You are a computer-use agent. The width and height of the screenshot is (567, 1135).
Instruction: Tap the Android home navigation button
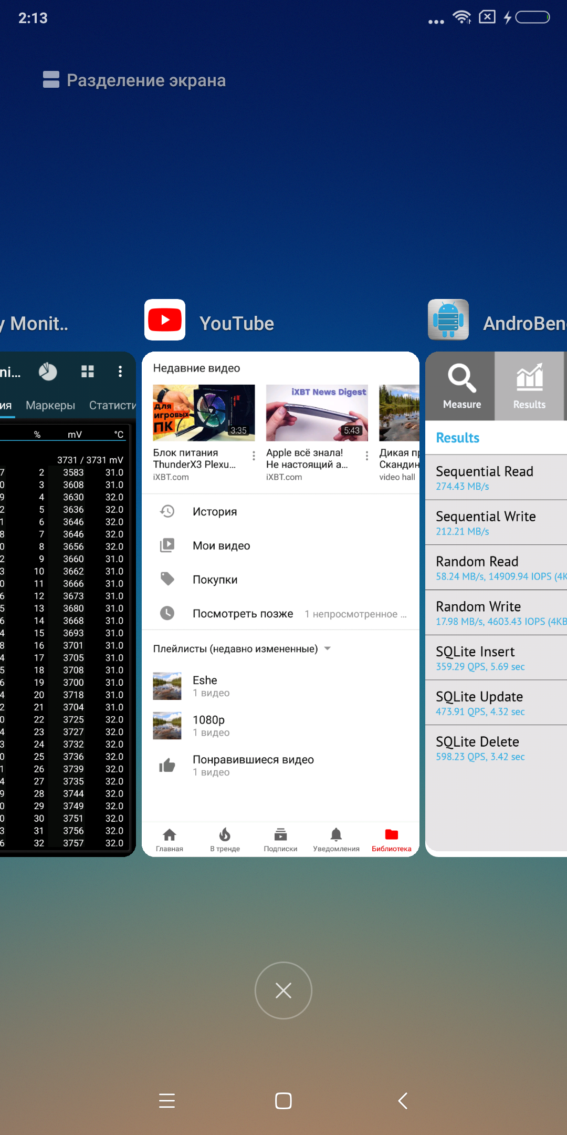(283, 1100)
